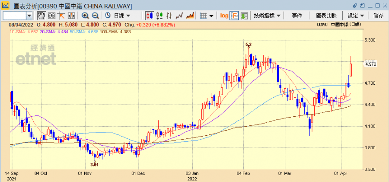389x182 pixels.
Task: Open the 事件 events menu item
Action: [297, 16]
